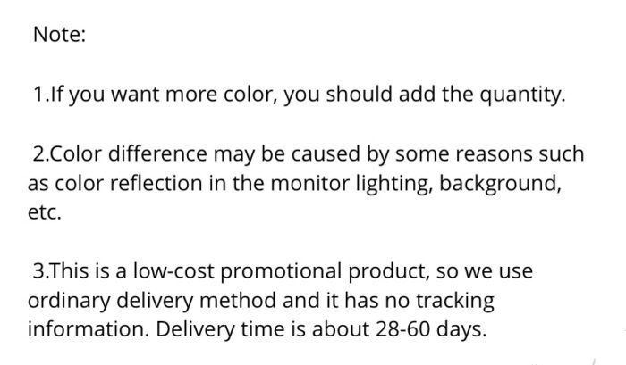
Task: Click the words 'so we use'
Action: [x=485, y=272]
